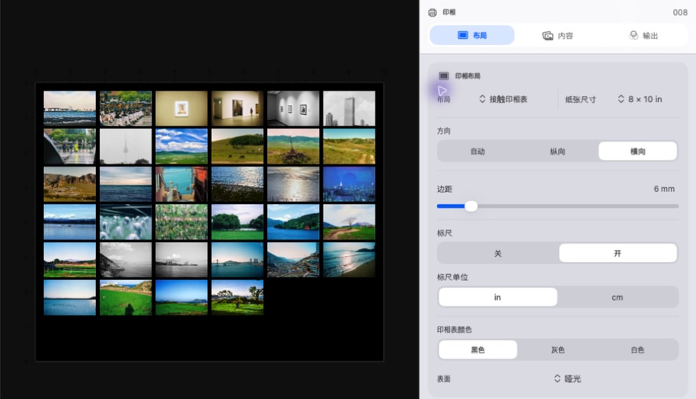Choose 黑色 contact sheet color

477,350
